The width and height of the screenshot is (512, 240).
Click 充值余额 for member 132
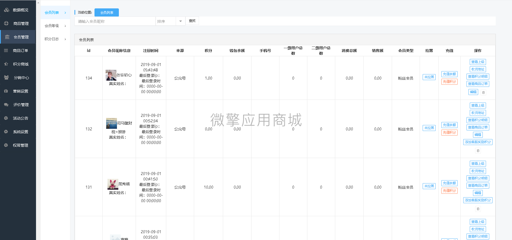click(449, 125)
